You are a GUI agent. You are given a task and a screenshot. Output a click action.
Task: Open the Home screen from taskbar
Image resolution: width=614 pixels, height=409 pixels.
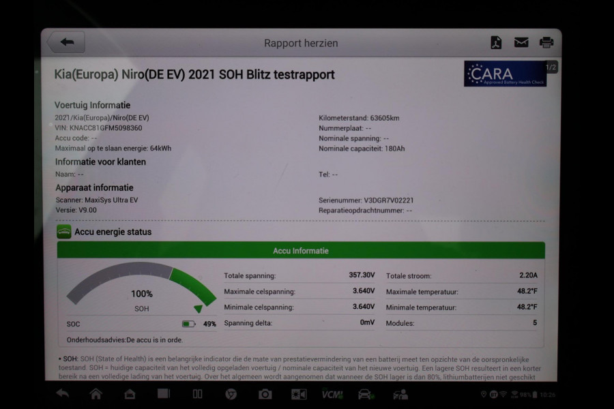(96, 395)
